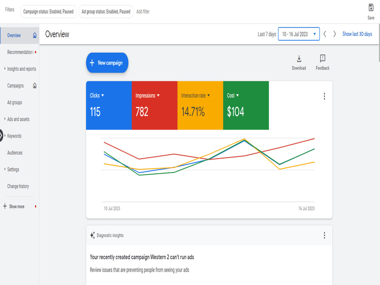Expand the collapsed side panel arrow

[1, 136]
